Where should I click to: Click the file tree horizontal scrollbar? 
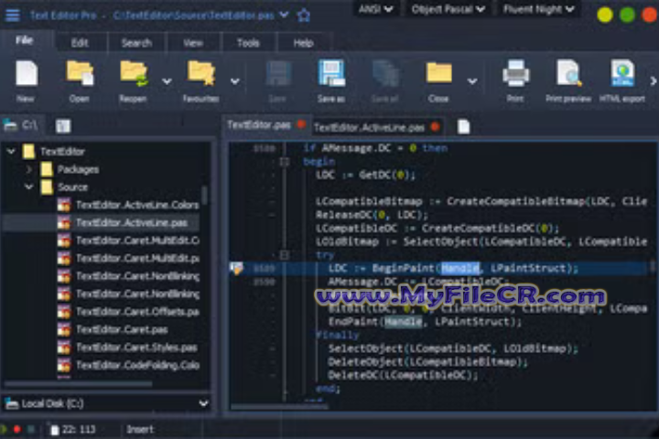coord(79,383)
